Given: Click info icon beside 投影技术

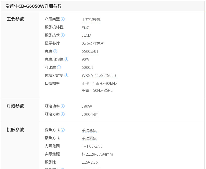Looking at the screenshot, I should point(63,35).
